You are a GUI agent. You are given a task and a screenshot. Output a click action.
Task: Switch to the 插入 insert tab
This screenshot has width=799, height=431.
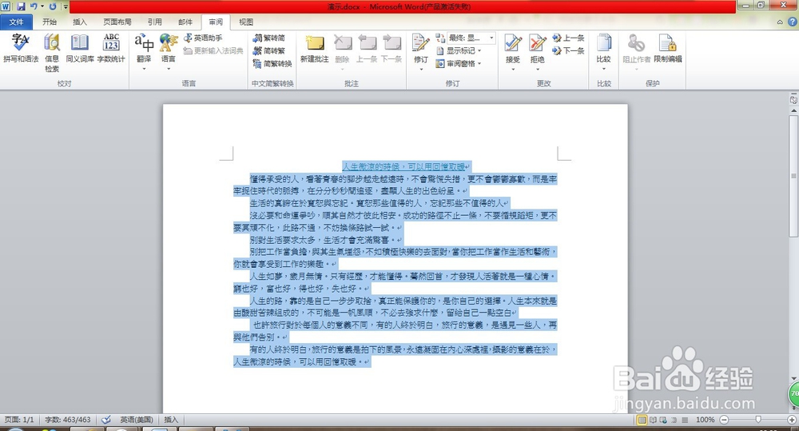80,22
